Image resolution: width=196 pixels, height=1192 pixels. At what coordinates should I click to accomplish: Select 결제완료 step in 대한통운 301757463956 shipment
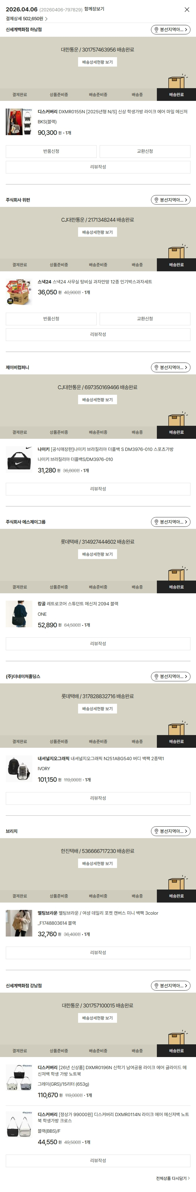(19, 94)
